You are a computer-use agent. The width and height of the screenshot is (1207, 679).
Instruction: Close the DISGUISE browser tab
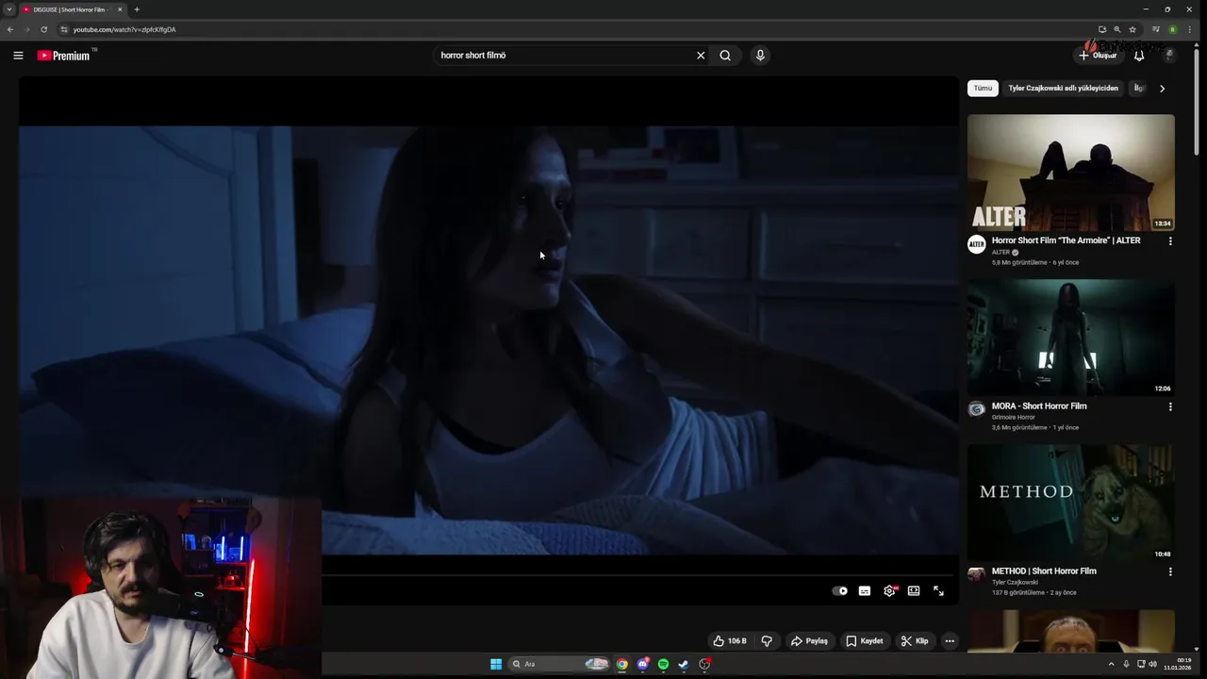point(120,9)
